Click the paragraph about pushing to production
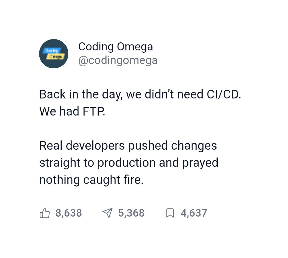This screenshot has height=258, width=288. tap(129, 162)
